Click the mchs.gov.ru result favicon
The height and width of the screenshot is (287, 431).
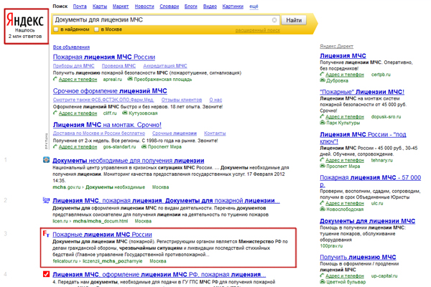pos(47,161)
